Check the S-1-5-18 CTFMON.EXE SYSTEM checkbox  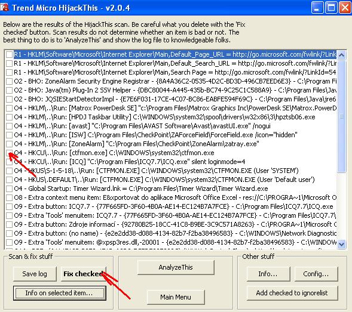tap(9, 171)
